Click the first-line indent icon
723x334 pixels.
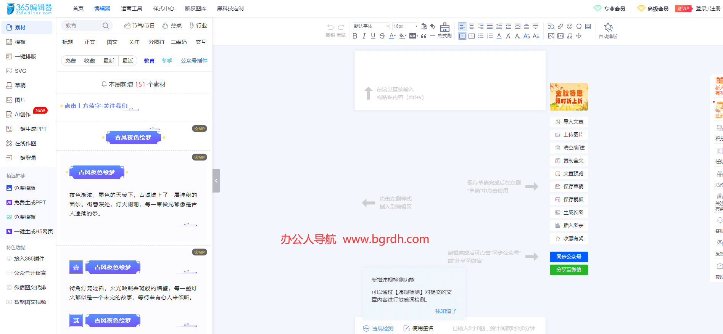499,26
